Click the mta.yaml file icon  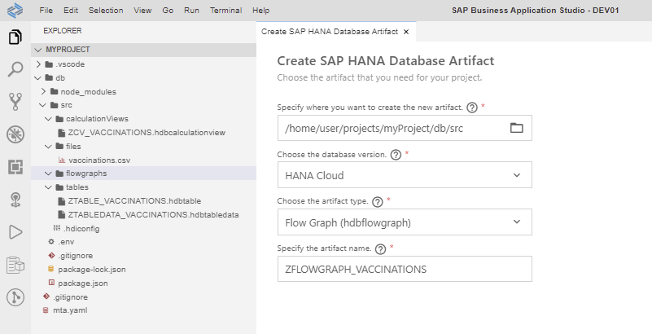tap(46, 310)
